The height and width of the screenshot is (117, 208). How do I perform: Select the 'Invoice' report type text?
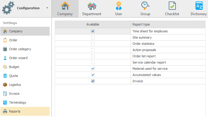click(x=137, y=81)
